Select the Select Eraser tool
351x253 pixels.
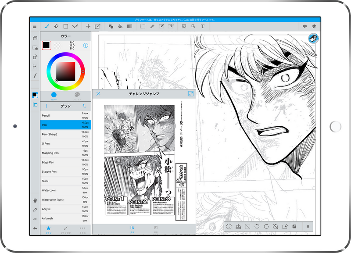click(x=171, y=26)
